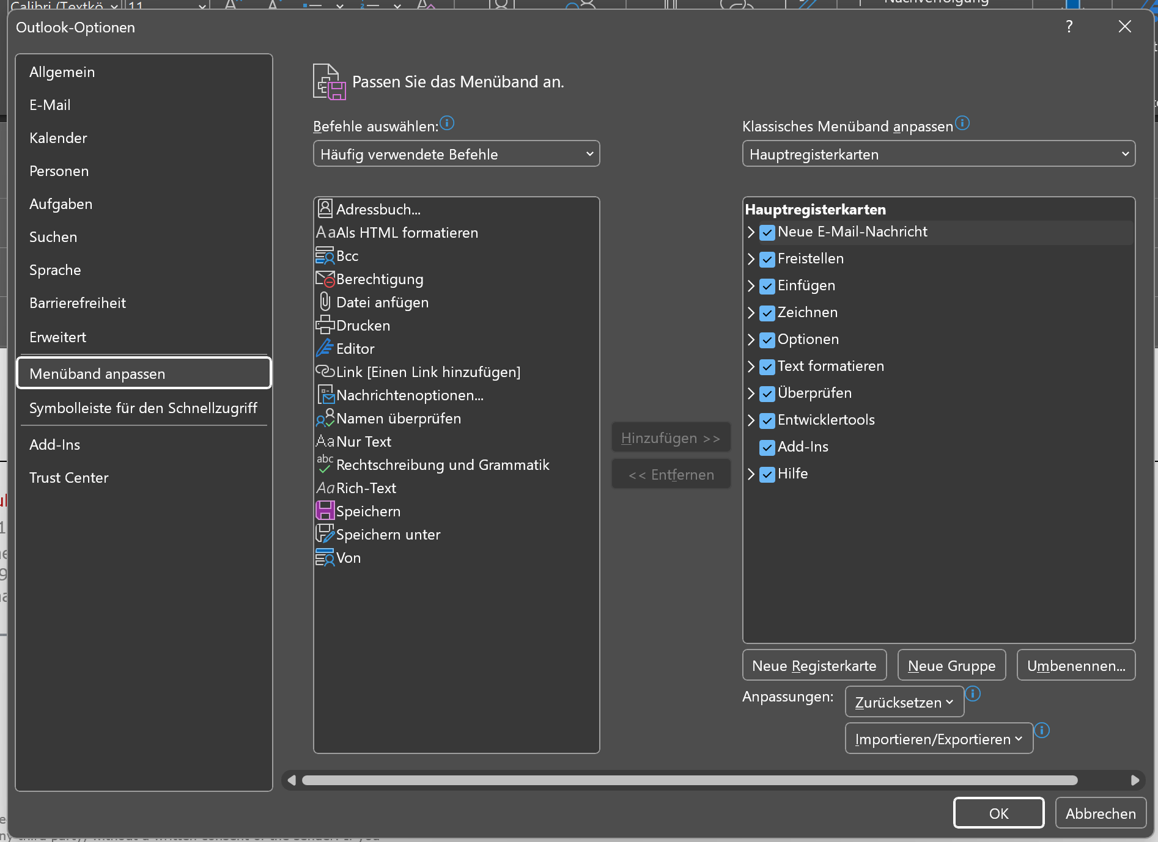This screenshot has width=1158, height=842.
Task: Click the horizontal scrollbar thumb
Action: (690, 780)
